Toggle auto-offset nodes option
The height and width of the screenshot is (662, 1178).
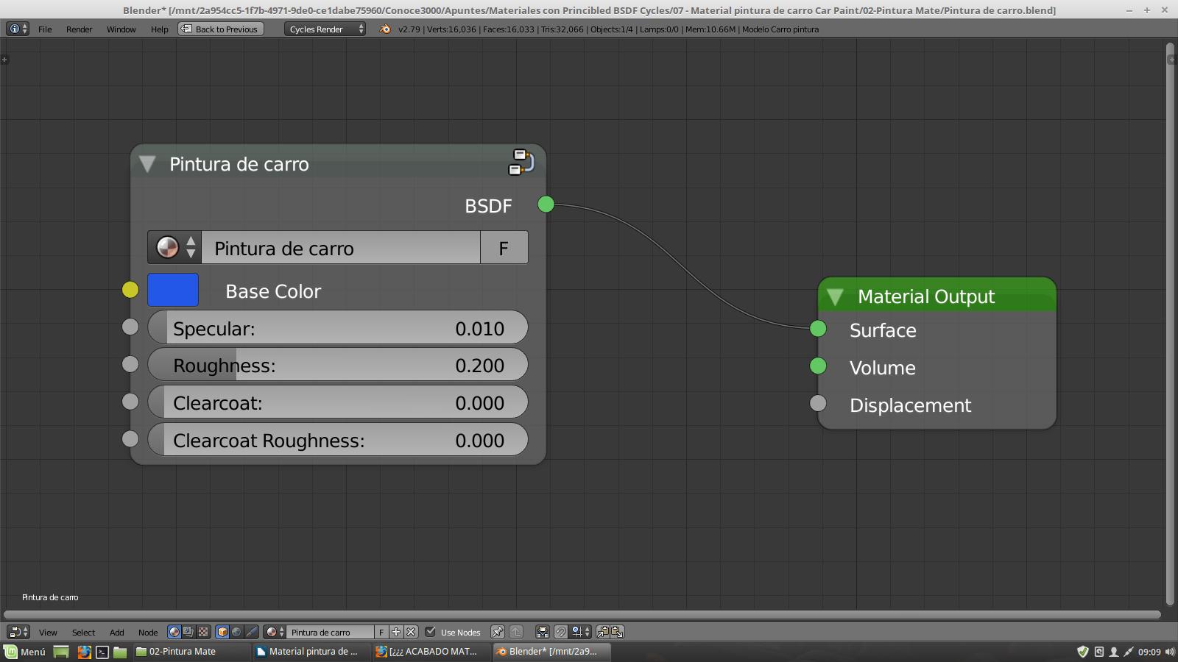pyautogui.click(x=543, y=632)
